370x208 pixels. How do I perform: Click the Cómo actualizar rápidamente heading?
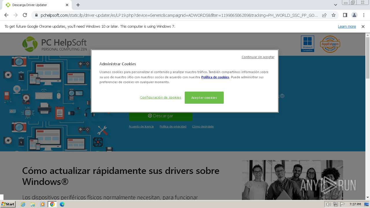(121, 176)
